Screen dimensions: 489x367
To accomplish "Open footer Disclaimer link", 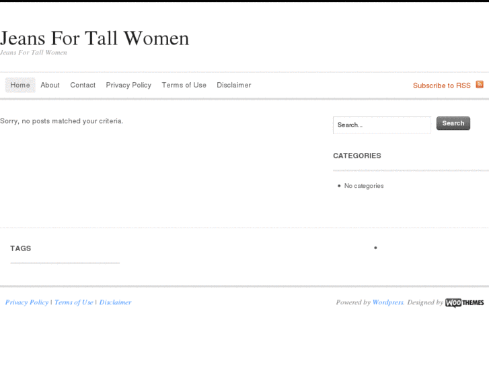I will click(116, 302).
